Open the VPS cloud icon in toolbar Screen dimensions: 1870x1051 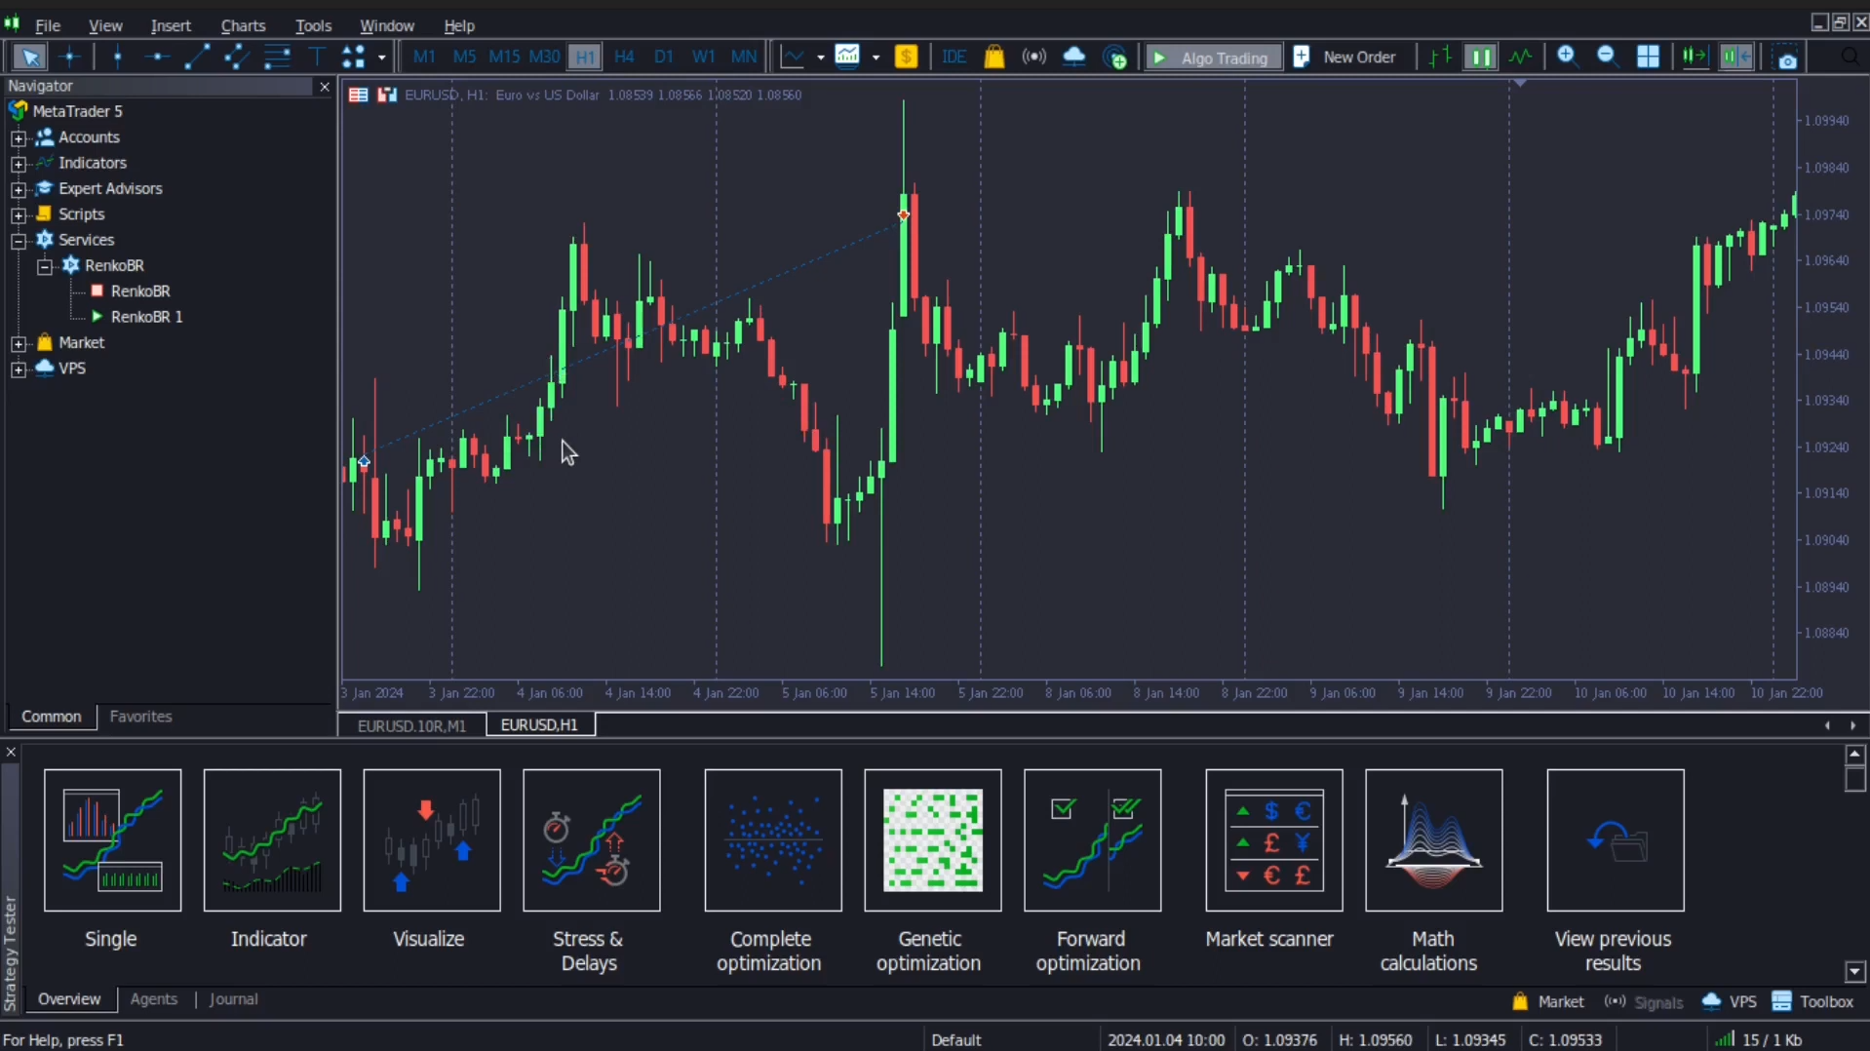click(x=1073, y=57)
